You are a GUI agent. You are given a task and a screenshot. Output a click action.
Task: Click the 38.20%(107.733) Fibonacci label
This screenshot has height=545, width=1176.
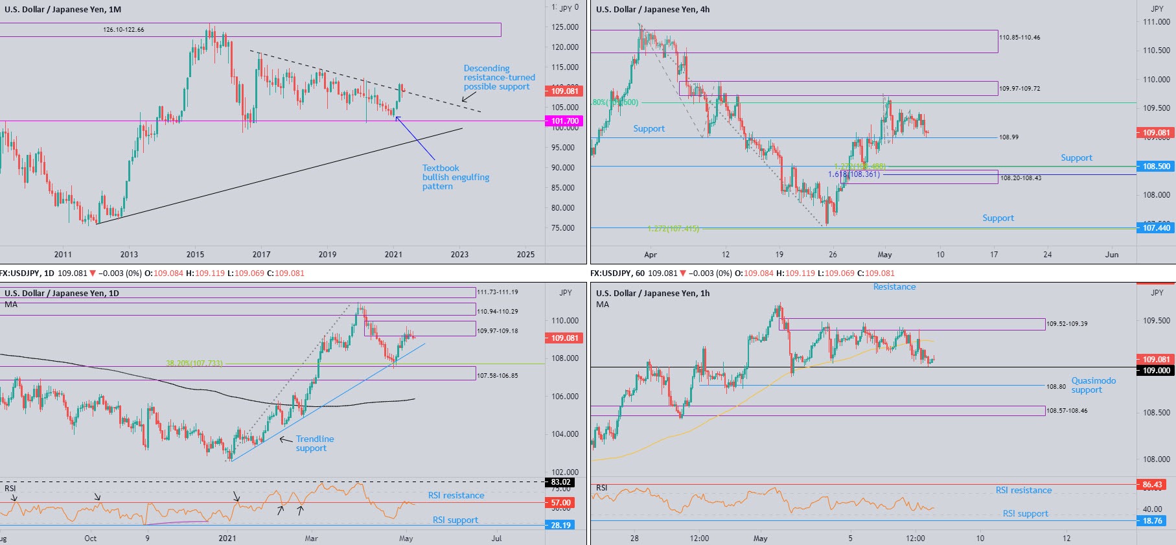point(194,364)
